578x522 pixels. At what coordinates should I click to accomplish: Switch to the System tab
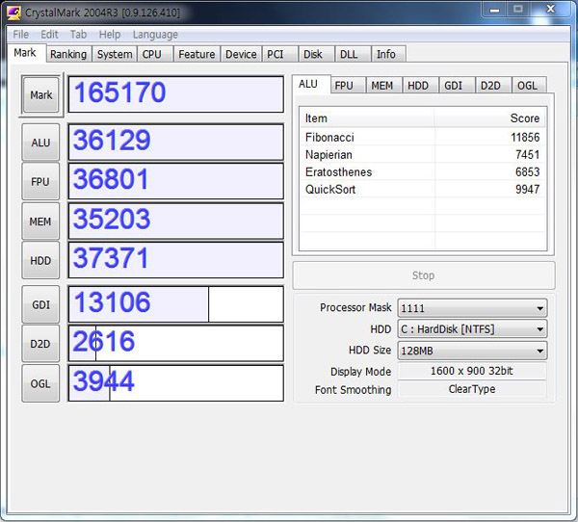115,54
